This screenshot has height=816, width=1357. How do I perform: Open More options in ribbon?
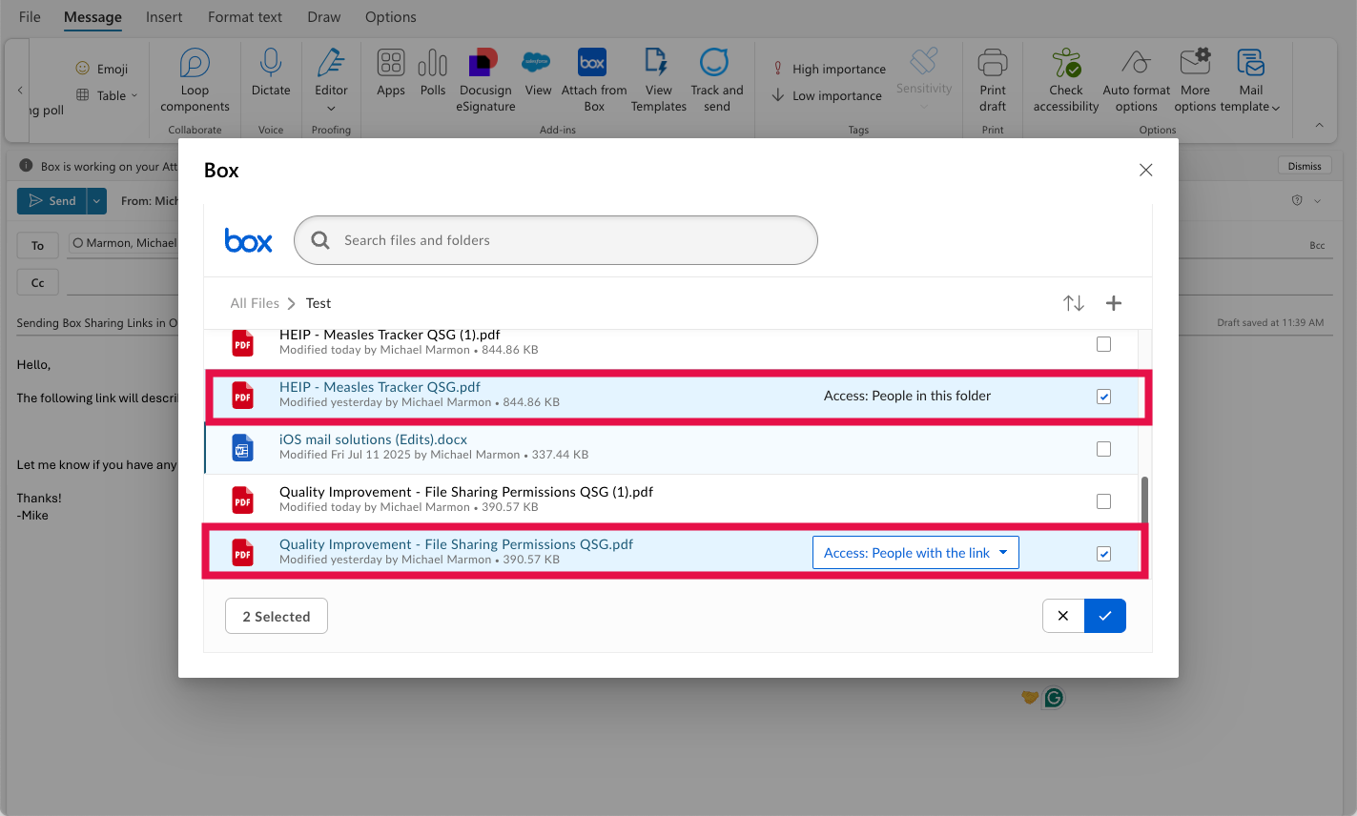(x=1195, y=81)
